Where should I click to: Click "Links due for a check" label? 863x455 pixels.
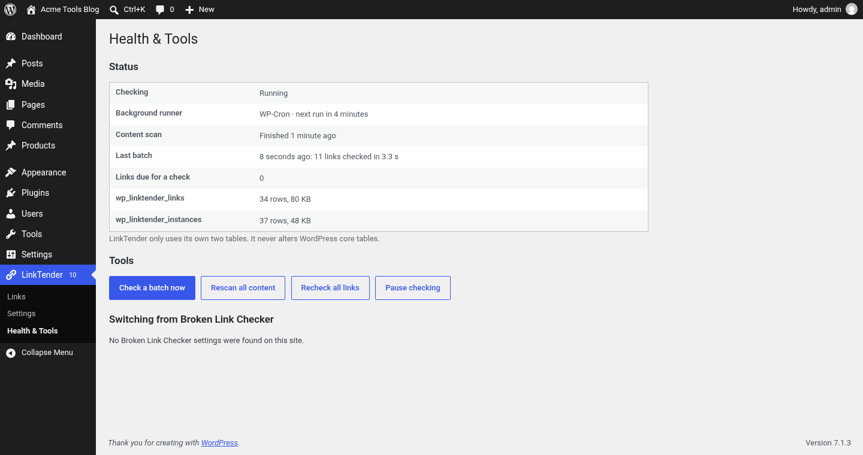pos(153,177)
